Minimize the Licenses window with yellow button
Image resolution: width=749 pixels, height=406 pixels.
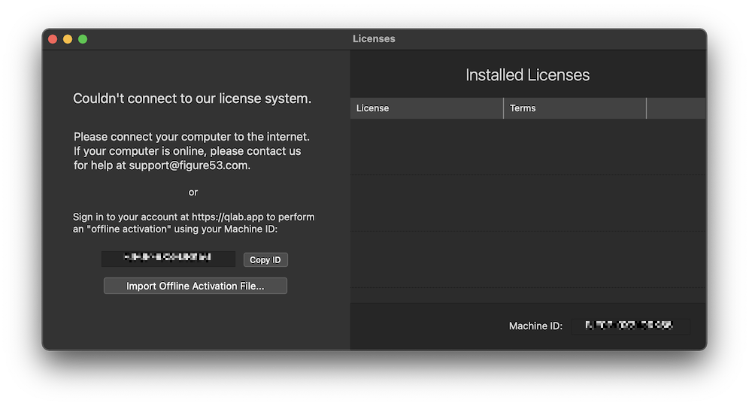tap(68, 39)
